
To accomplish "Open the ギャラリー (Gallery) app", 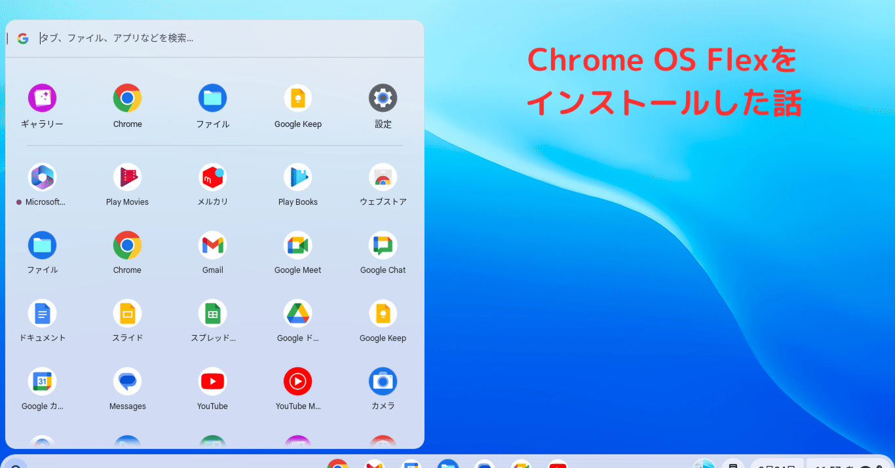I will point(42,97).
